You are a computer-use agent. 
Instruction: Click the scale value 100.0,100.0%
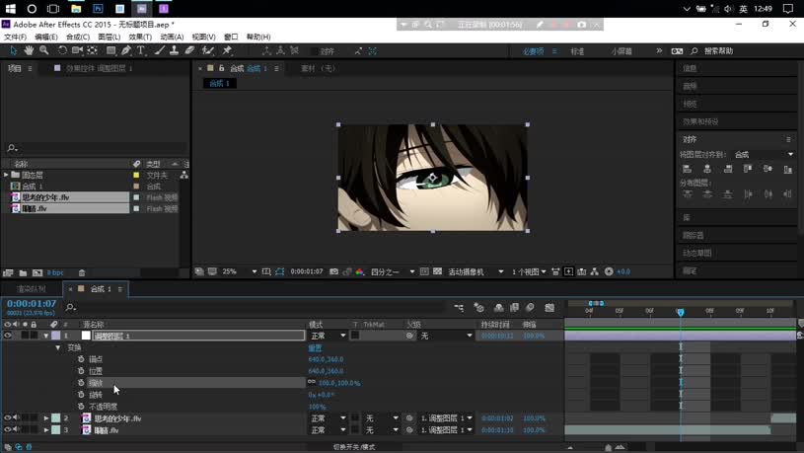pyautogui.click(x=339, y=383)
